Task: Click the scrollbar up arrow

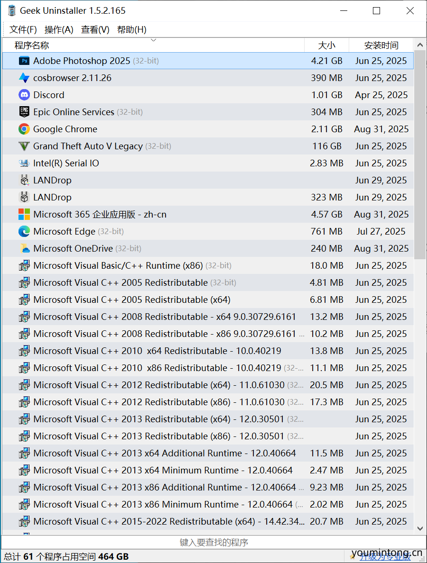Action: (420, 45)
